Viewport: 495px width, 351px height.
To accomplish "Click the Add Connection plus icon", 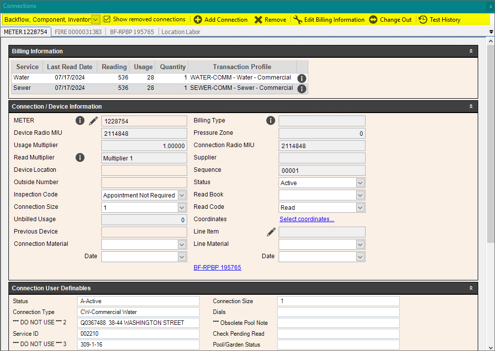I will (x=198, y=20).
